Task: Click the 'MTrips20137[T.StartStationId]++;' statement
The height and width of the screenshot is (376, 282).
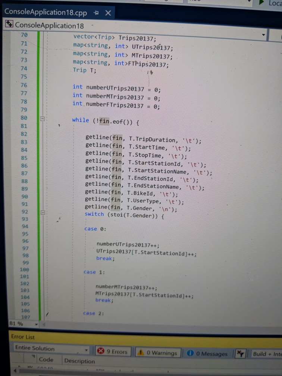Action: pos(144,294)
